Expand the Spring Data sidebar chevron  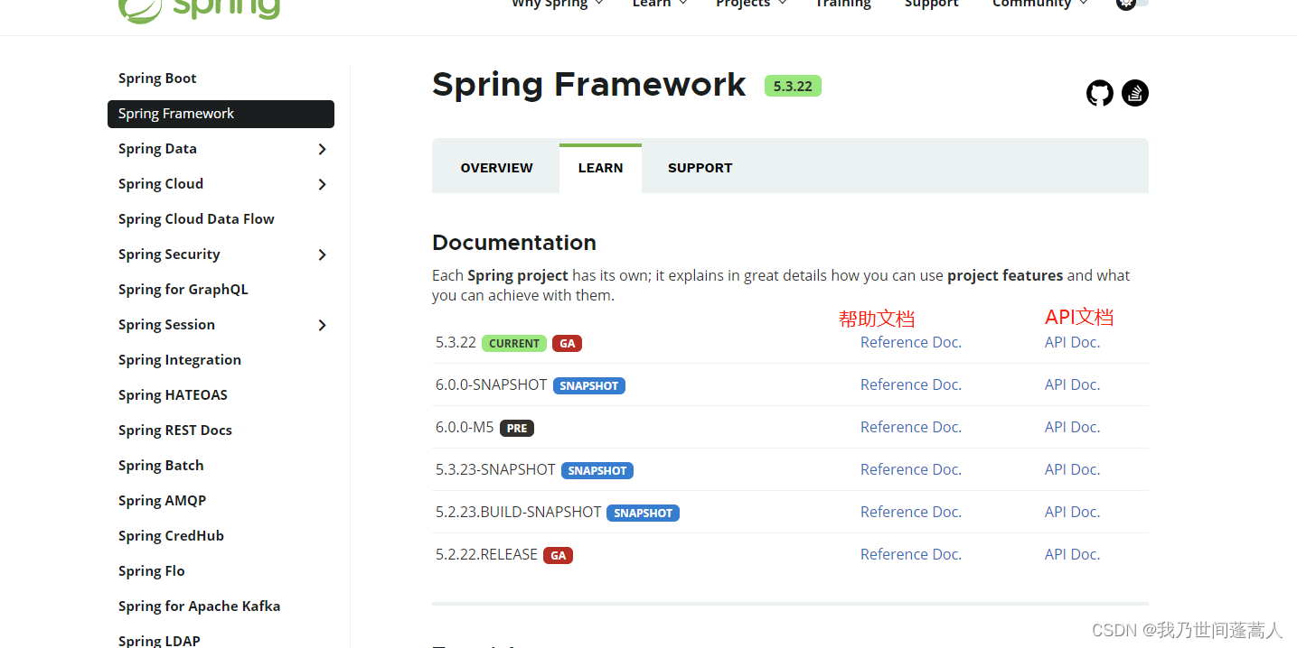point(322,149)
